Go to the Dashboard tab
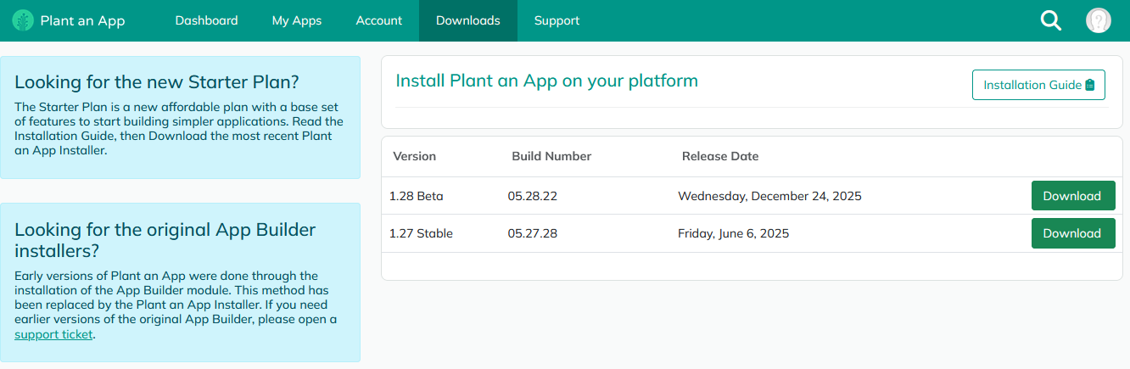1130x369 pixels. click(x=206, y=20)
